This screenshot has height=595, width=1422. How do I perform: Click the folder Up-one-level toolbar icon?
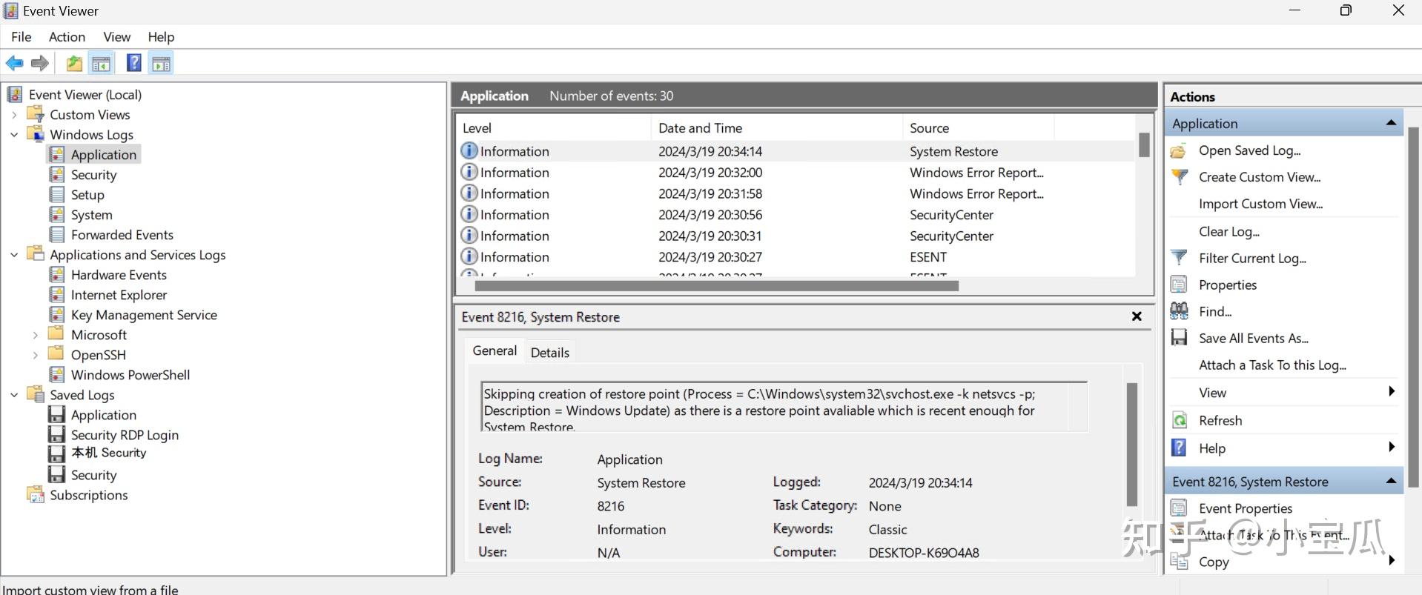(x=74, y=64)
